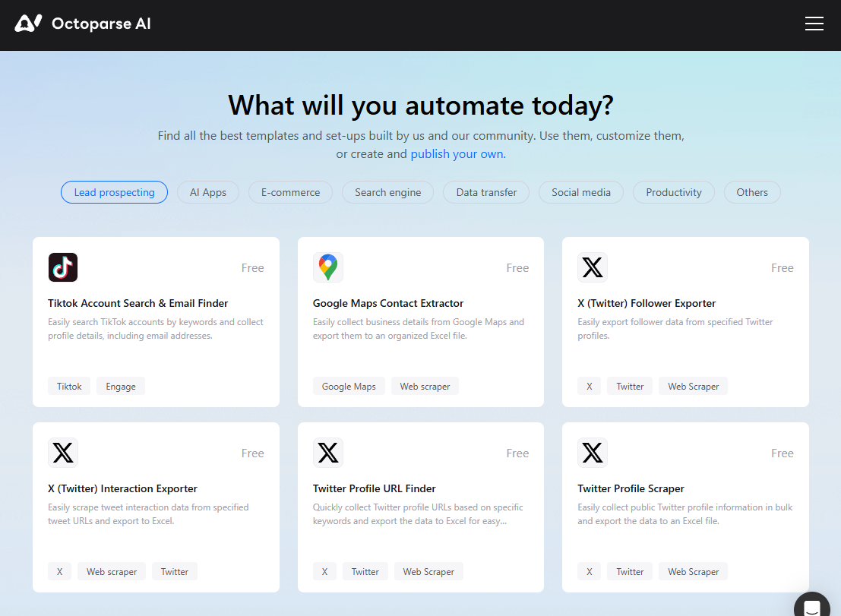Select the Social media filter
Viewport: 841px width, 616px height.
[581, 192]
